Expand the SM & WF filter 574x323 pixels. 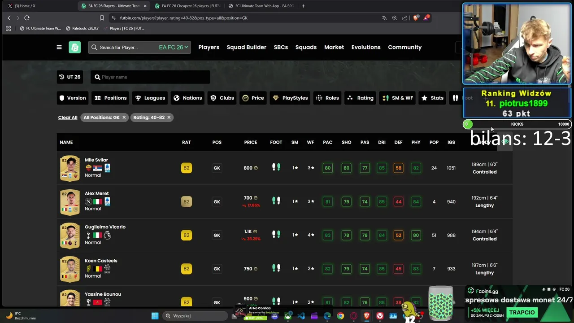398,98
